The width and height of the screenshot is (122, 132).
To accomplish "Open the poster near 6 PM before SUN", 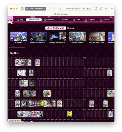I will [x=60, y=104].
